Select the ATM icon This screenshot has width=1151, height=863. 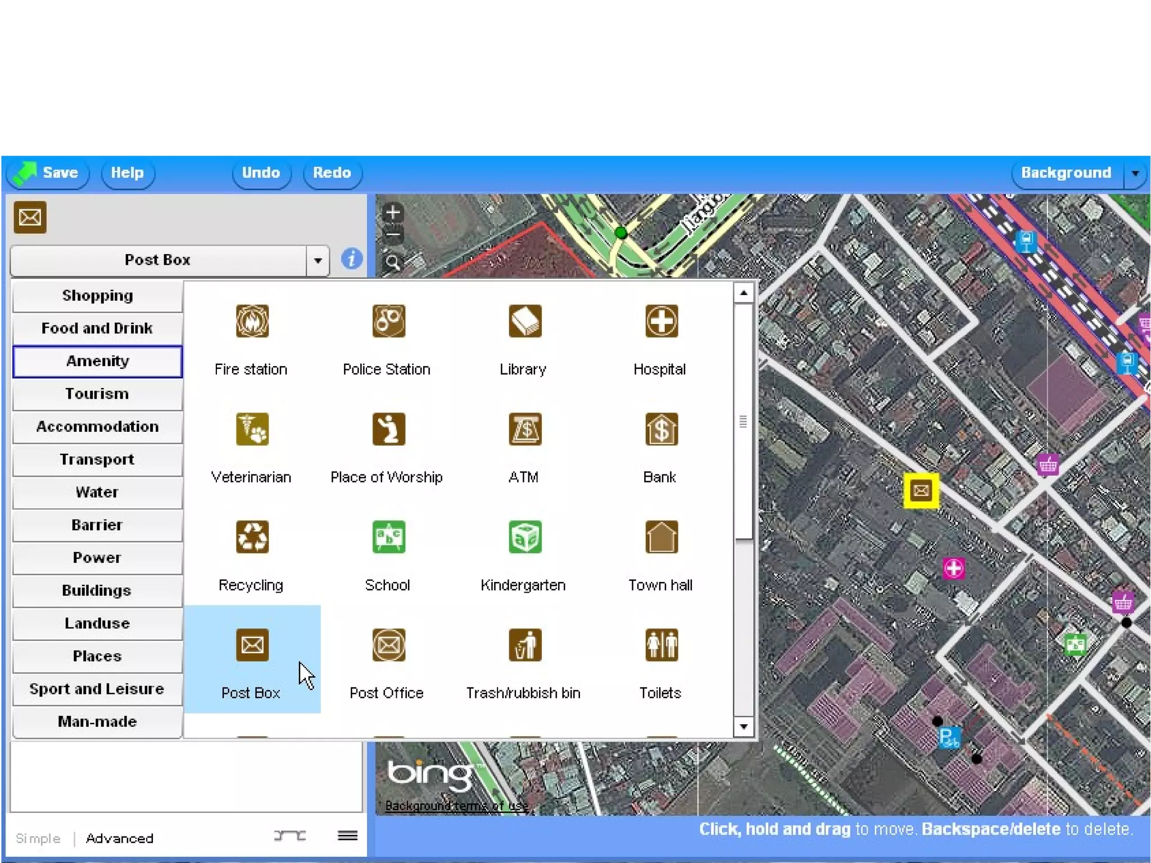(x=525, y=429)
